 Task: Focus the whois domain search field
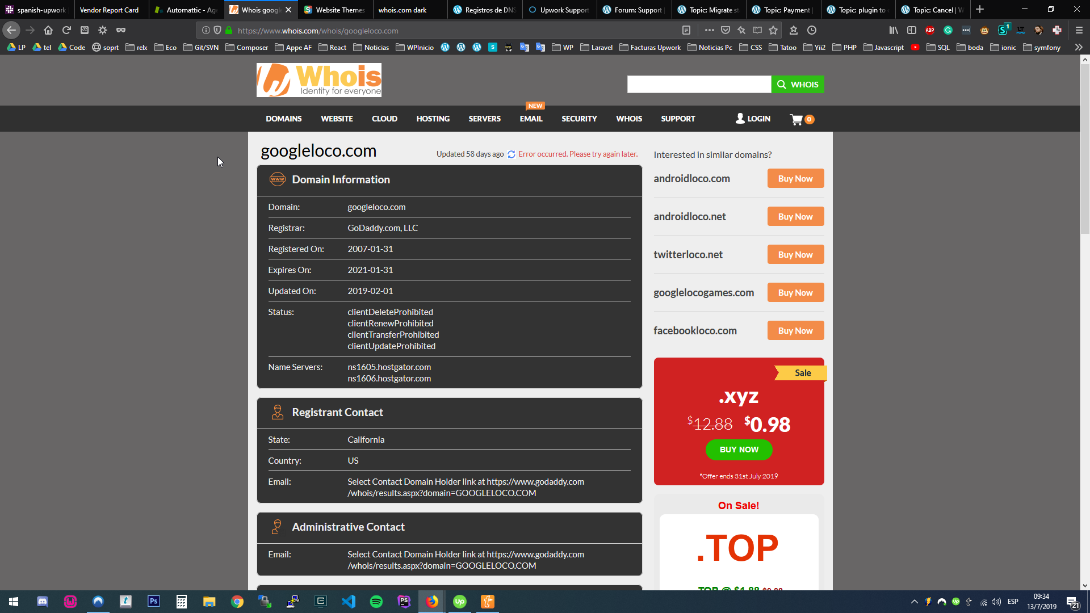[x=699, y=85]
